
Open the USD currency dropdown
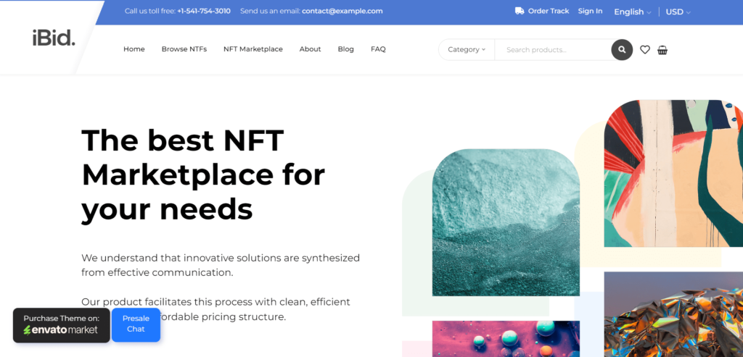point(678,12)
